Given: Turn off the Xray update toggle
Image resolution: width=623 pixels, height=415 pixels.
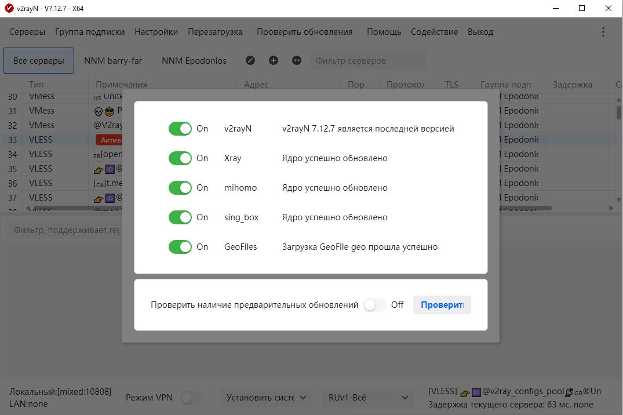Looking at the screenshot, I should click(x=180, y=158).
